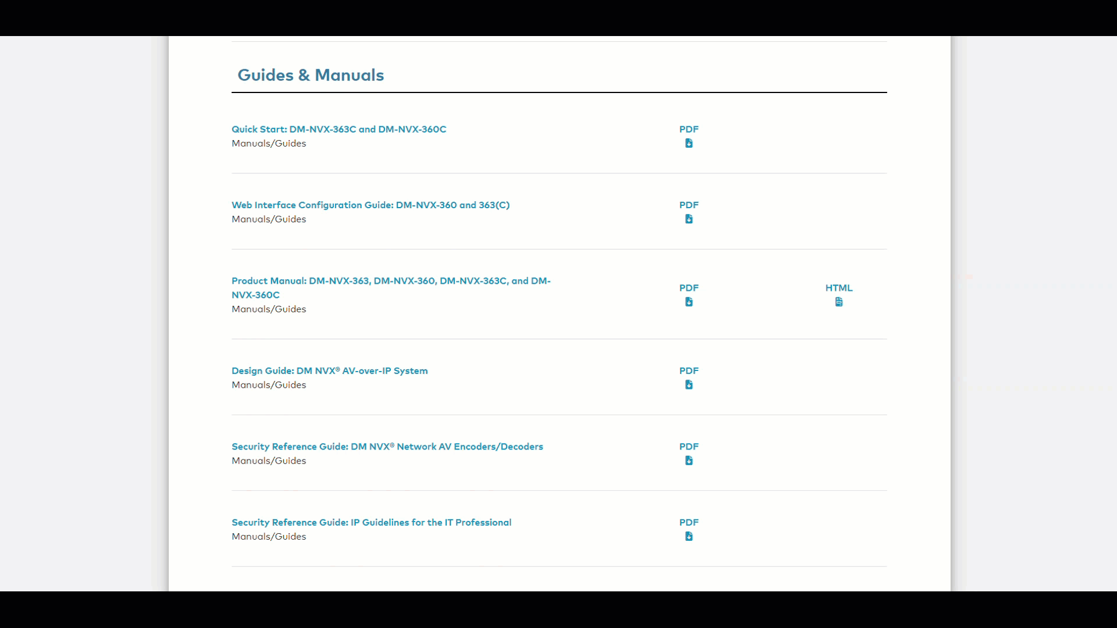Click the HTML document icon for the Product Manual

[x=839, y=301]
